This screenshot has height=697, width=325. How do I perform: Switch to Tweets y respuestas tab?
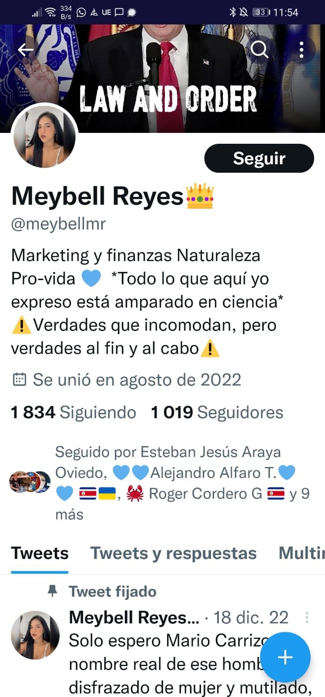coord(173,553)
